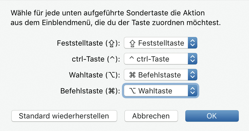Viewport: 249px width, 131px height.
Task: Open the Feststelltaste popup menu
Action: [x=161, y=43]
